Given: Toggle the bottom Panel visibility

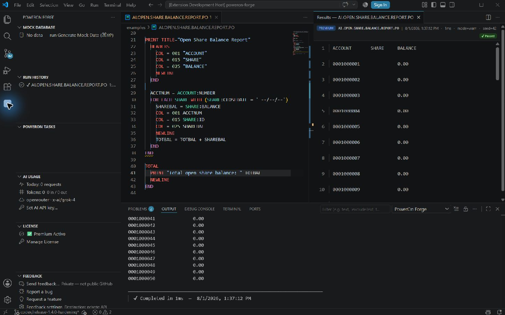Looking at the screenshot, I should 443,5.
